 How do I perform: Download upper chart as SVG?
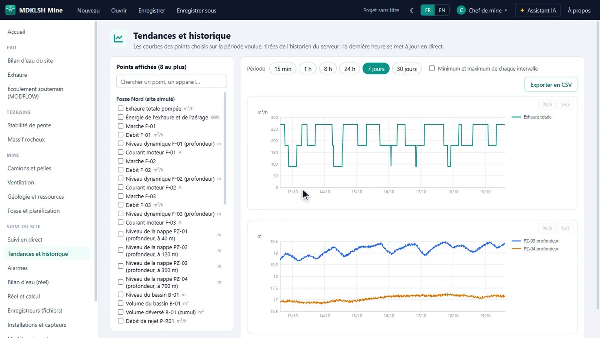(x=565, y=104)
